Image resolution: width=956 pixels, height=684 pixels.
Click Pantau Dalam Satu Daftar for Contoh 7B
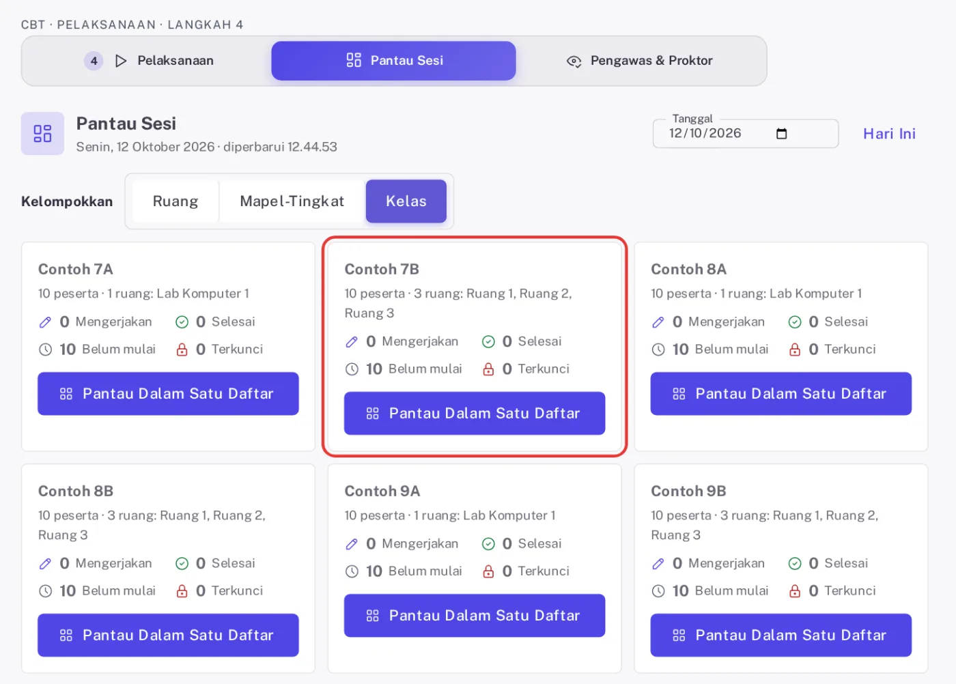click(x=475, y=414)
